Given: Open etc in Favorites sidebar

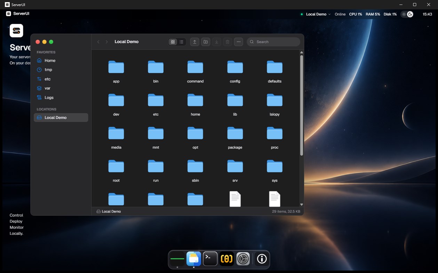Looking at the screenshot, I should tap(61, 79).
